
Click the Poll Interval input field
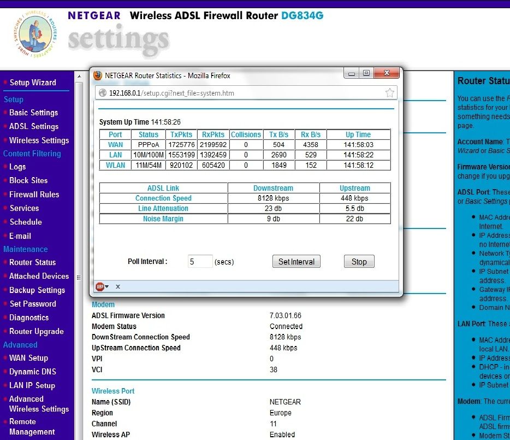click(x=200, y=261)
